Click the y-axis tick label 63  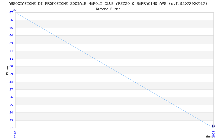coord(11,43)
